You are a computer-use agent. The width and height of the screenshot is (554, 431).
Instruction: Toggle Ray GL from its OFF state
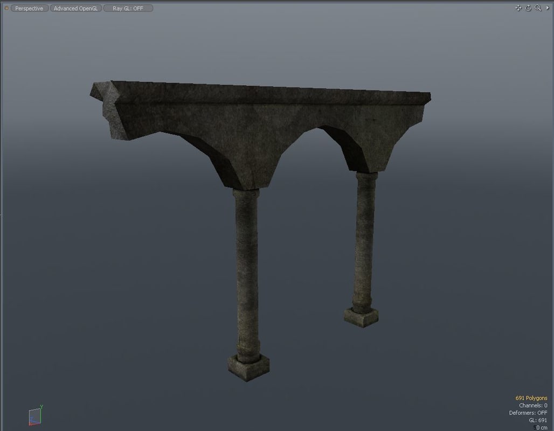coord(128,8)
